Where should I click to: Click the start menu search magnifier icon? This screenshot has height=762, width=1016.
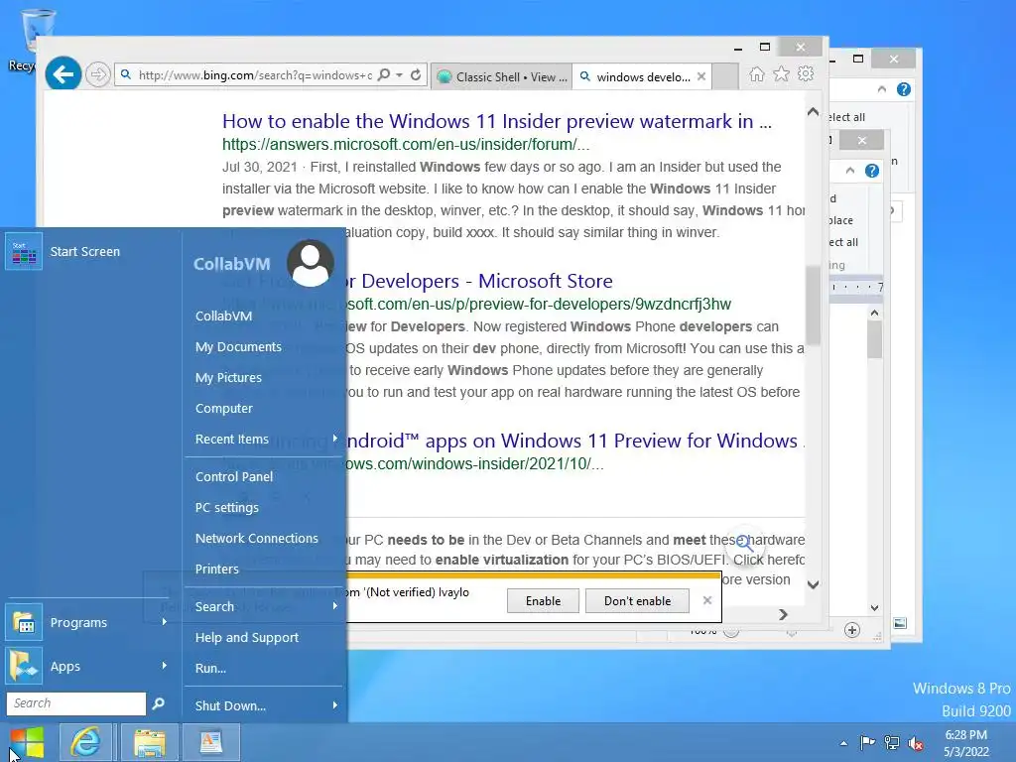click(x=158, y=703)
